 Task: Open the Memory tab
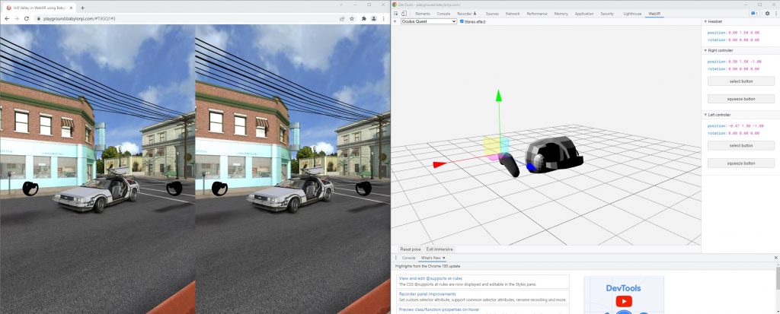561,14
